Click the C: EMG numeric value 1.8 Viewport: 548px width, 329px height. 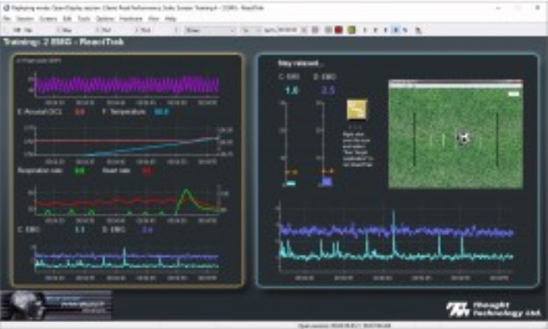[x=291, y=90]
